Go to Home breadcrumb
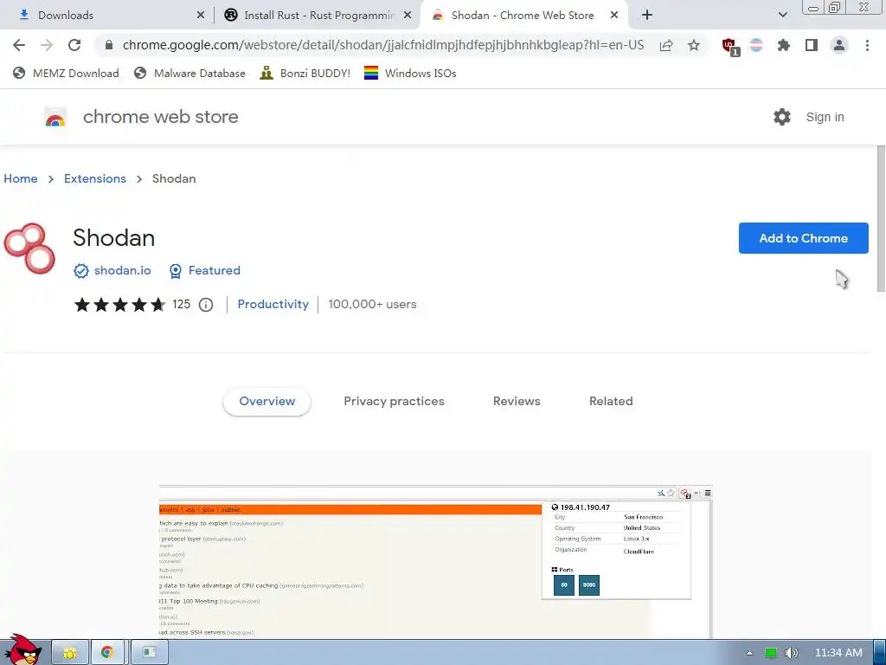The width and height of the screenshot is (886, 665). click(x=21, y=178)
